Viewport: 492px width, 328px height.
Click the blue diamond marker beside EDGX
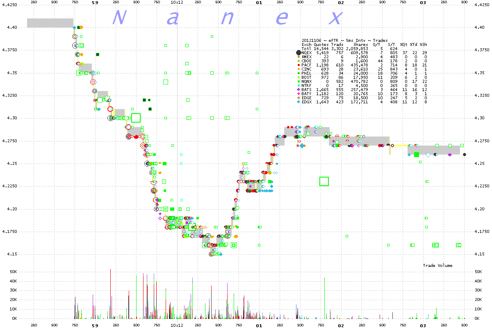coord(298,102)
